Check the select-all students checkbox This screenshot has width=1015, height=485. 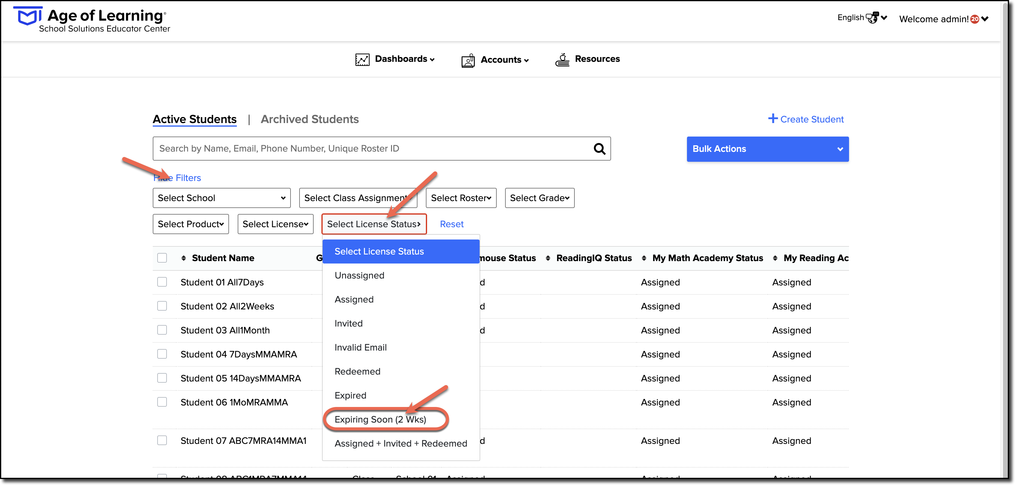coord(162,258)
